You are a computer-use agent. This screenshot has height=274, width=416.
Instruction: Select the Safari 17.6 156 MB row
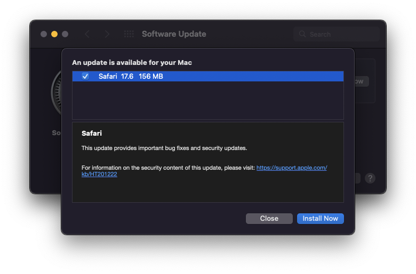pos(208,76)
